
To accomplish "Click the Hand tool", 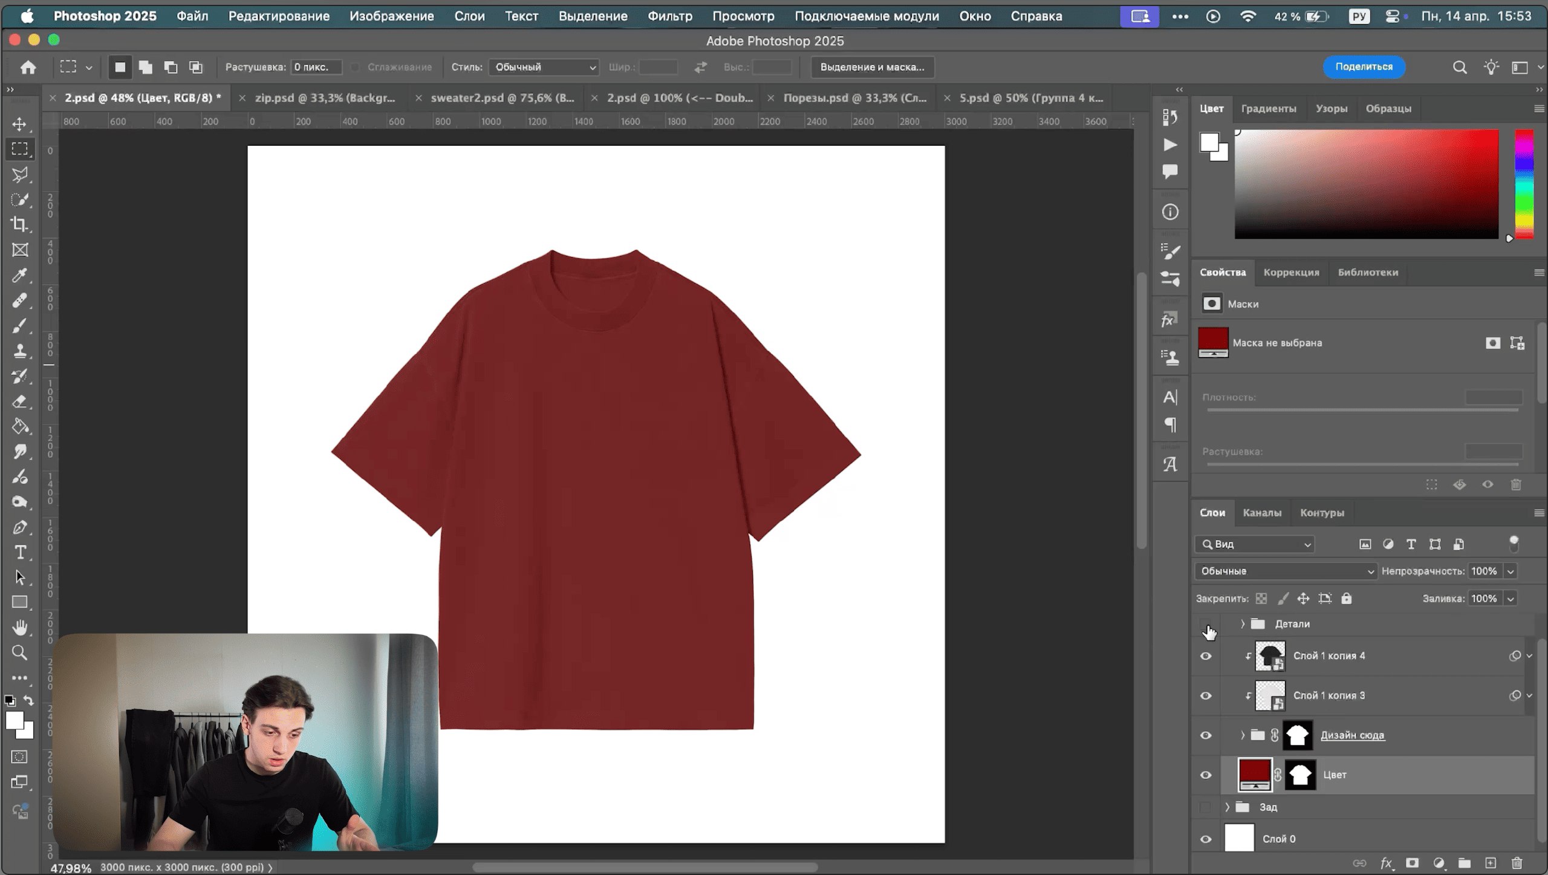I will click(x=19, y=628).
